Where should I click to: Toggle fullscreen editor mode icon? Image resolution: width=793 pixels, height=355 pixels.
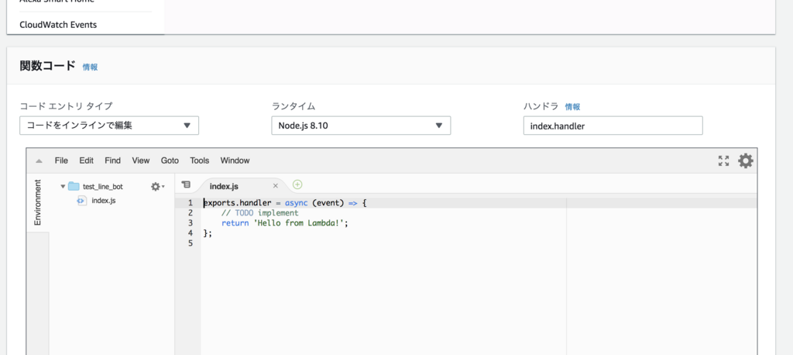[x=724, y=161]
